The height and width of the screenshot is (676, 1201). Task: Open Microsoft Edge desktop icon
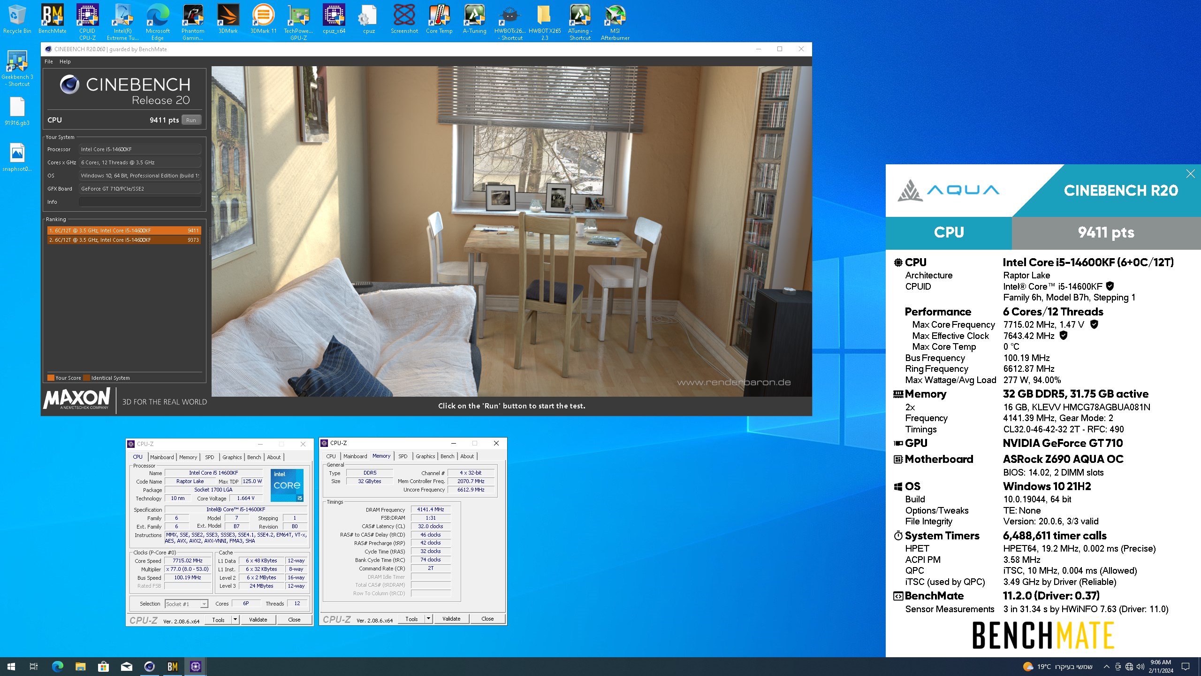[158, 22]
